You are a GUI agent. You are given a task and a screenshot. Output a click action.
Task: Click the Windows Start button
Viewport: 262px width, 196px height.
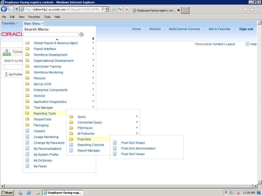(7, 193)
